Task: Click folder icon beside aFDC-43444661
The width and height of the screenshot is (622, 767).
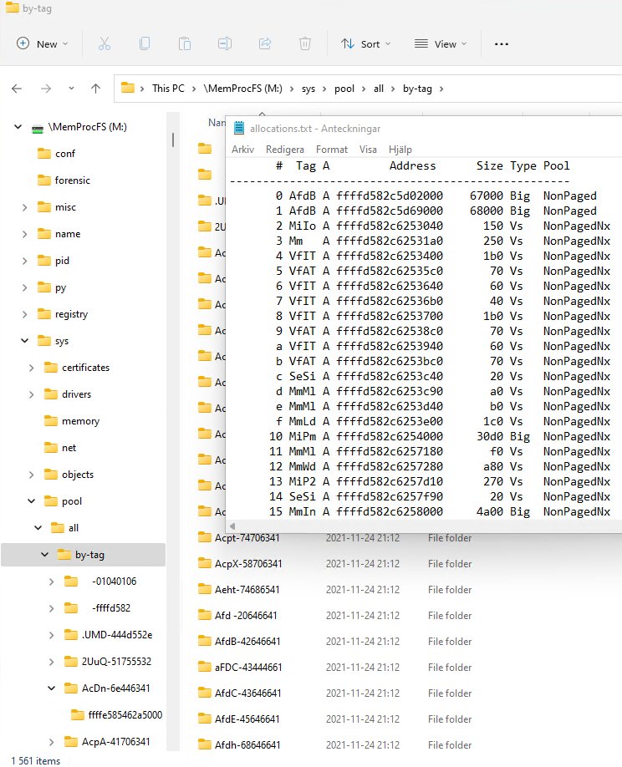Action: [x=205, y=668]
